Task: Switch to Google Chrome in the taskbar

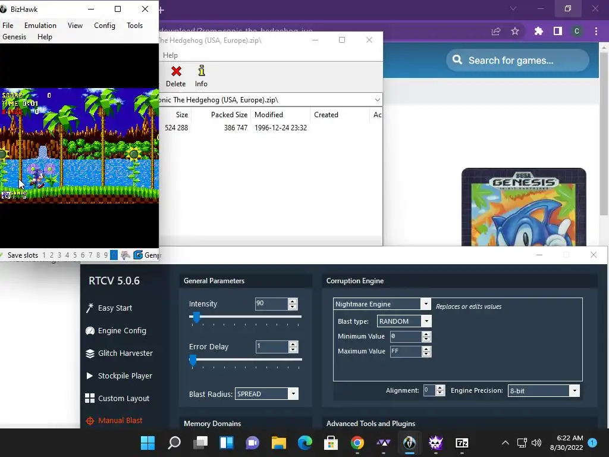Action: click(357, 443)
